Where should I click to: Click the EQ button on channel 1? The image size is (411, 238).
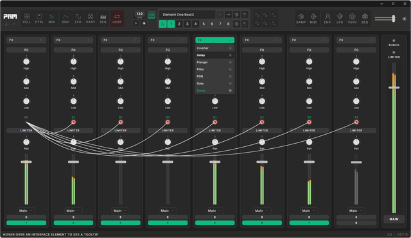(x=26, y=50)
